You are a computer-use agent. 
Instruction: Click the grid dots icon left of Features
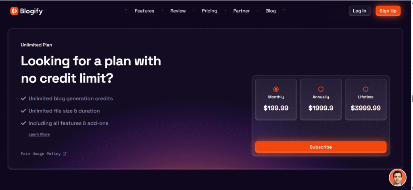(x=126, y=11)
